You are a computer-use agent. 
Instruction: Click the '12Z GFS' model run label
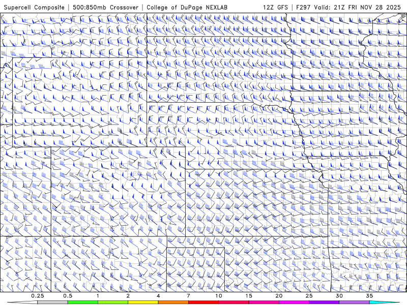pos(275,7)
